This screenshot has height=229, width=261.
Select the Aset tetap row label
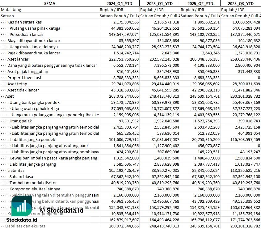click(17, 84)
